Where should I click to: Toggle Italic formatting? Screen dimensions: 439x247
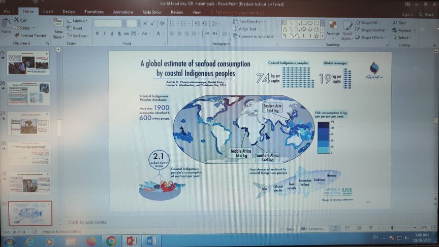(x=105, y=33)
